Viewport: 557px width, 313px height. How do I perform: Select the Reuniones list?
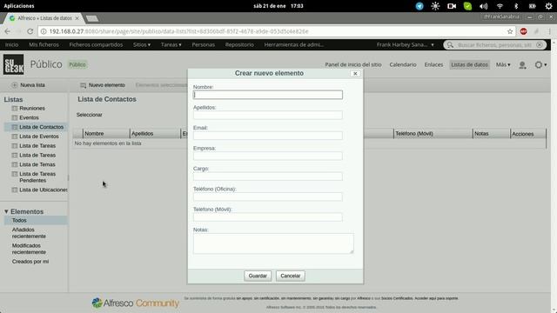coord(32,108)
